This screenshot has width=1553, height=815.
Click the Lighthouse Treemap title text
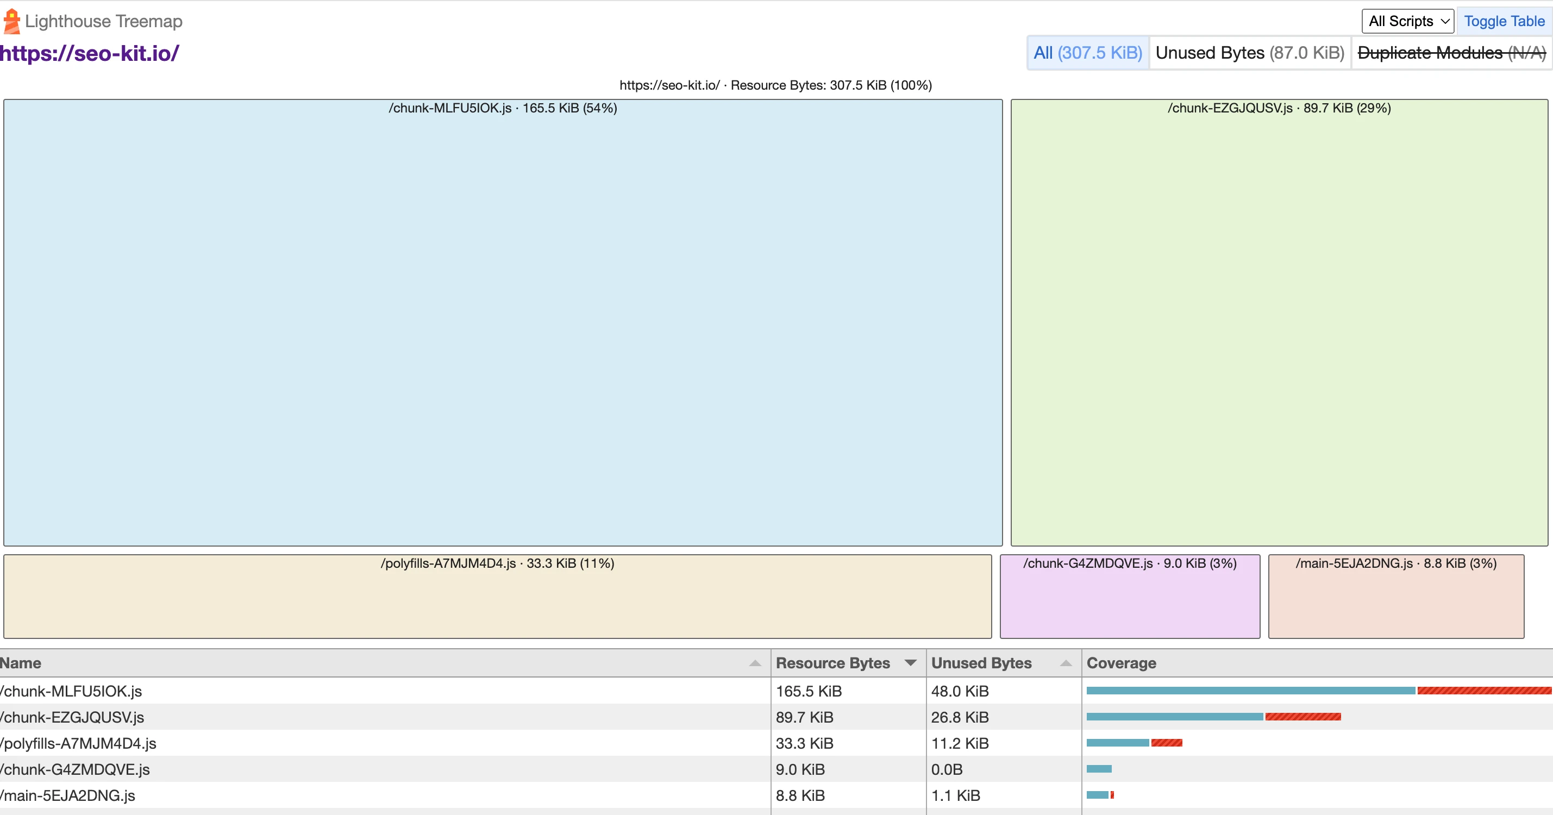(104, 21)
